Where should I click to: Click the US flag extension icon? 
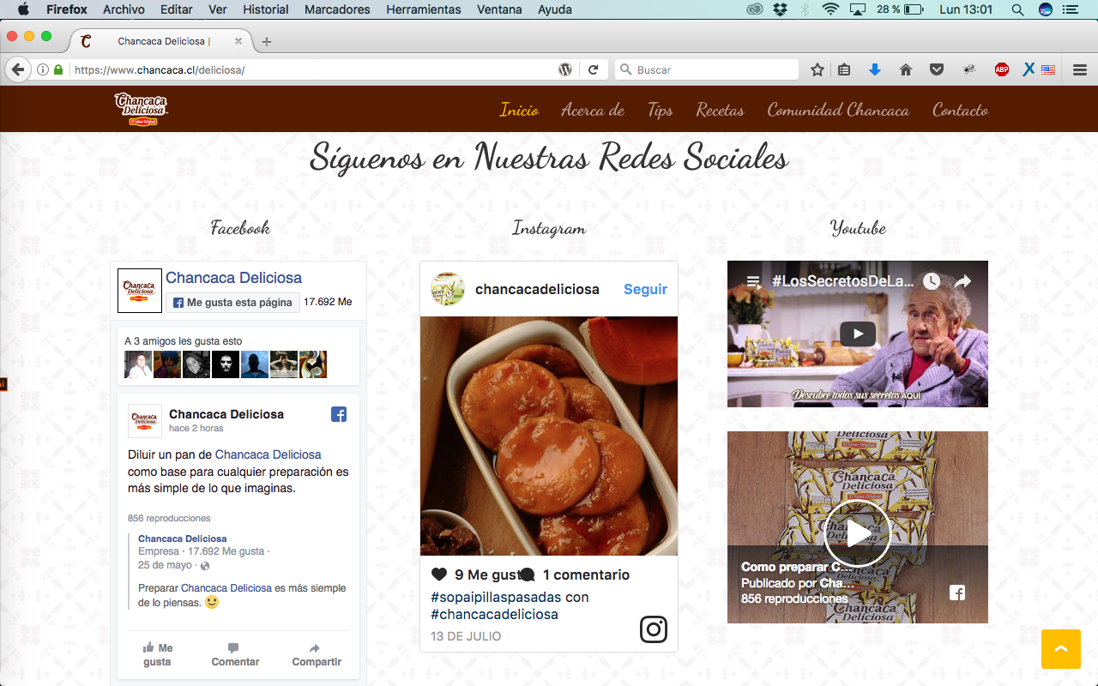coord(1048,69)
